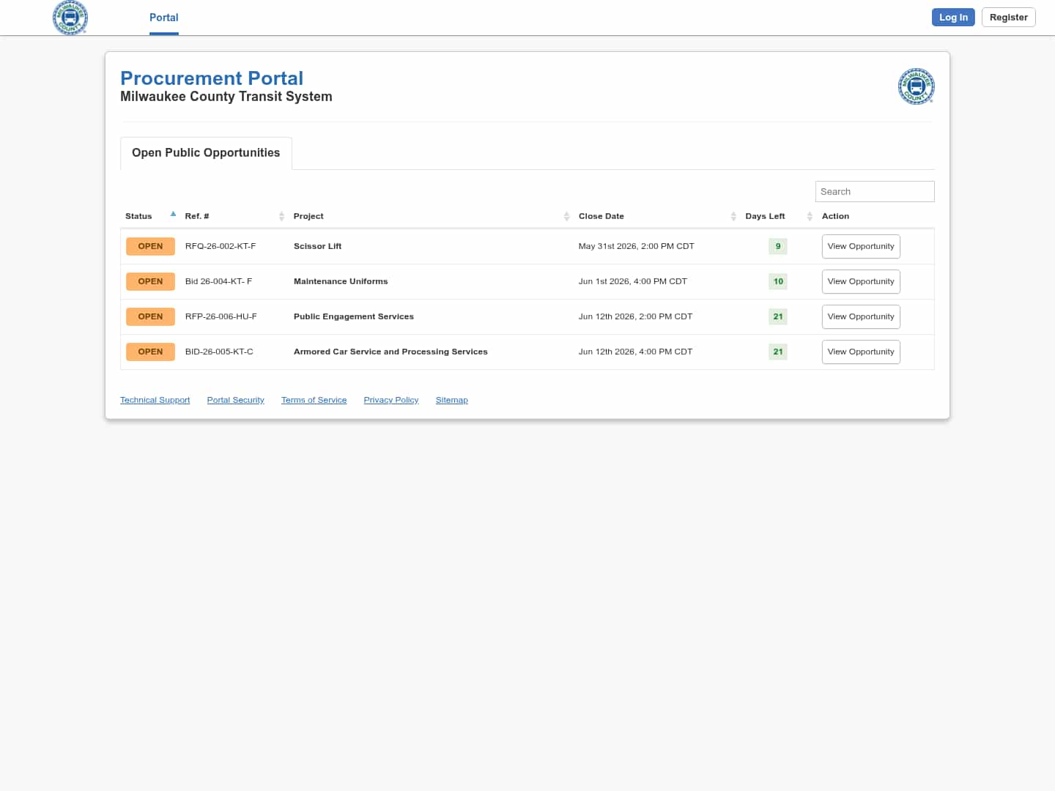
Task: Click the Maintenance Uniforms project name
Action: pos(341,281)
